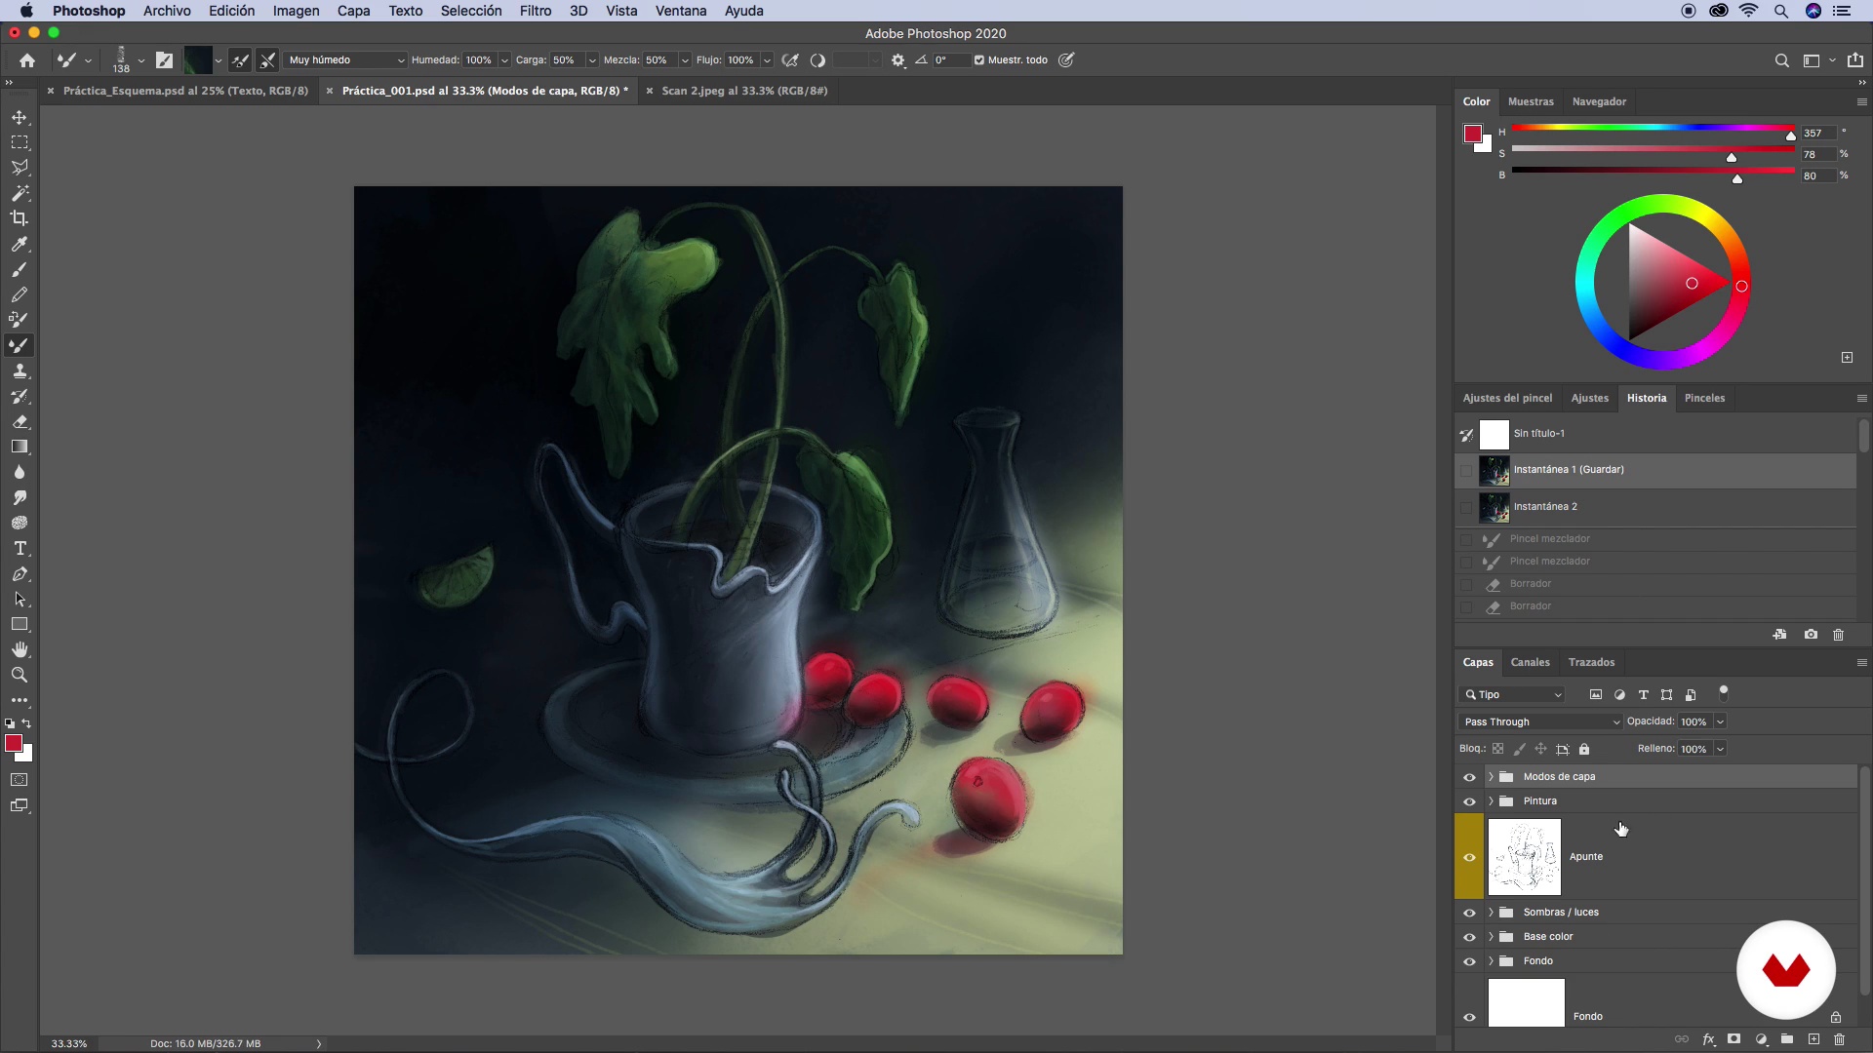1873x1053 pixels.
Task: Hide the Fondo group
Action: click(x=1469, y=961)
